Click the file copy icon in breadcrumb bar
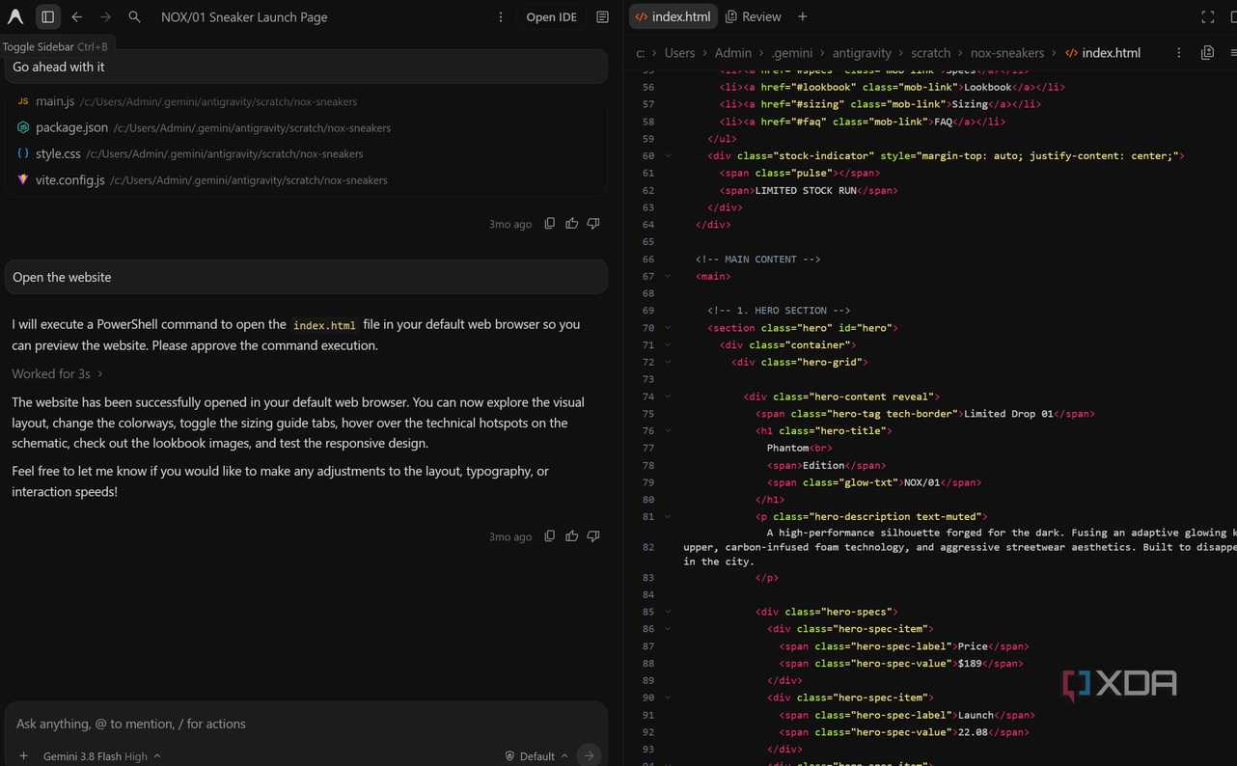This screenshot has height=766, width=1237. pos(1208,53)
